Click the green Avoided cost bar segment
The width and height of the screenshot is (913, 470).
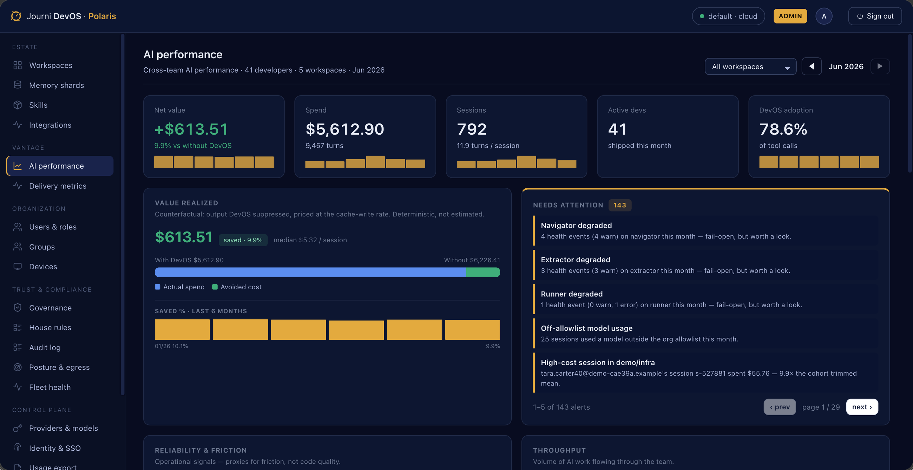click(x=483, y=272)
